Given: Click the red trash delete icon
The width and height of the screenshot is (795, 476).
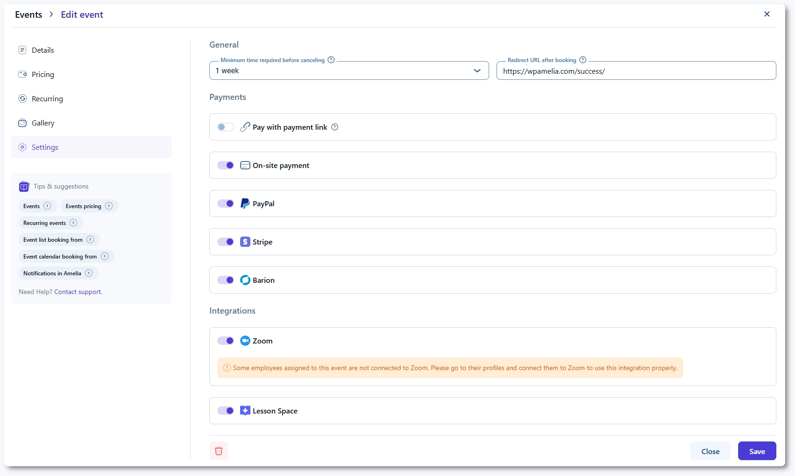Looking at the screenshot, I should [219, 451].
